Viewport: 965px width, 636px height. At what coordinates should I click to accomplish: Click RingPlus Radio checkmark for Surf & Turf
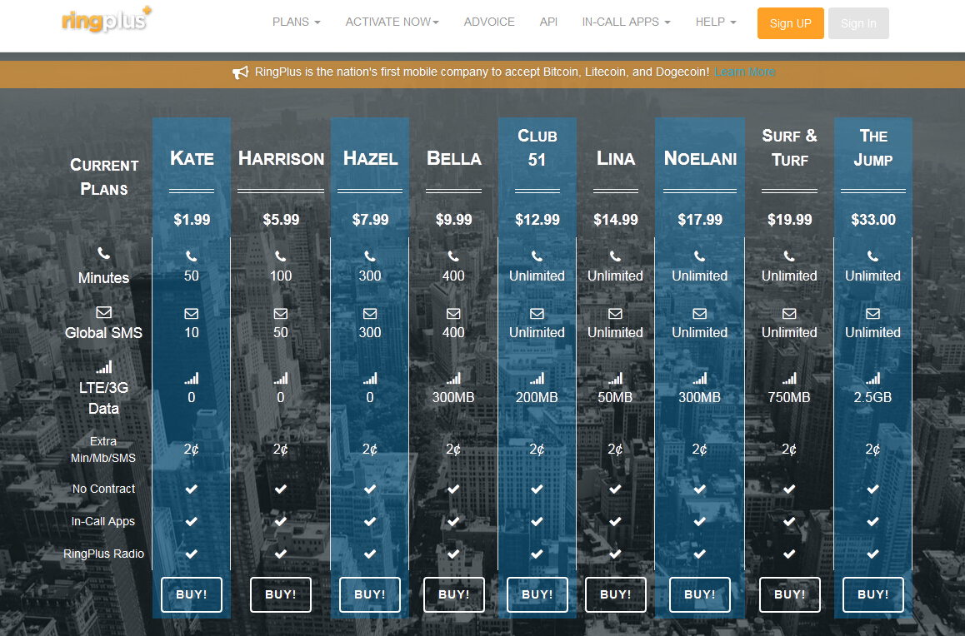click(x=789, y=554)
